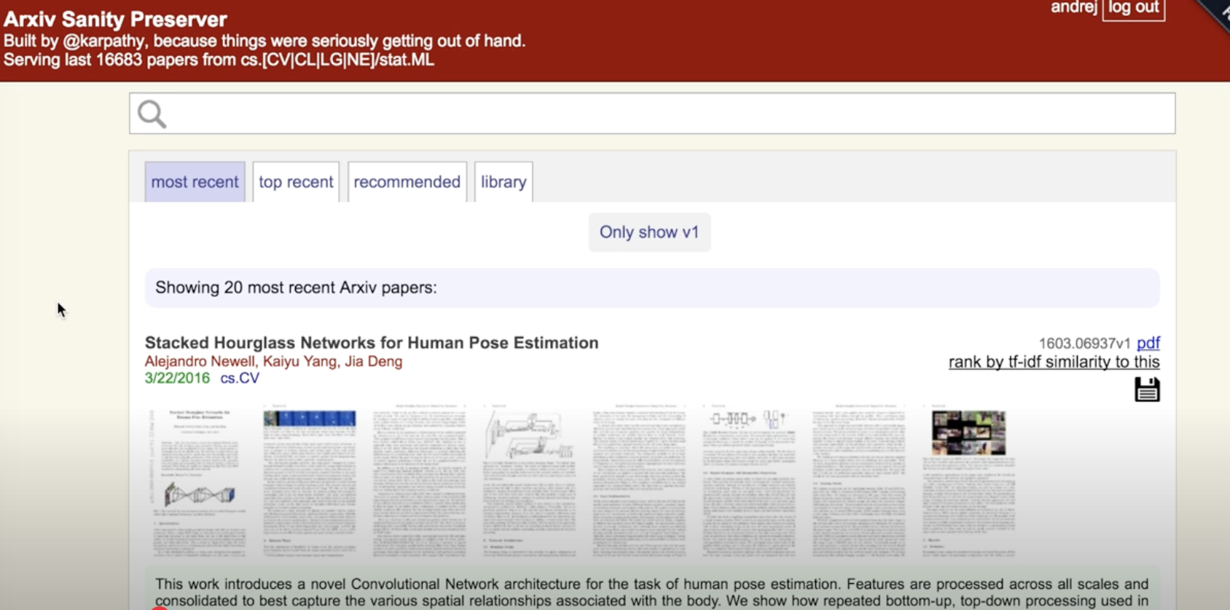The height and width of the screenshot is (610, 1230).
Task: Click author Kaiyu Yang
Action: 302,361
